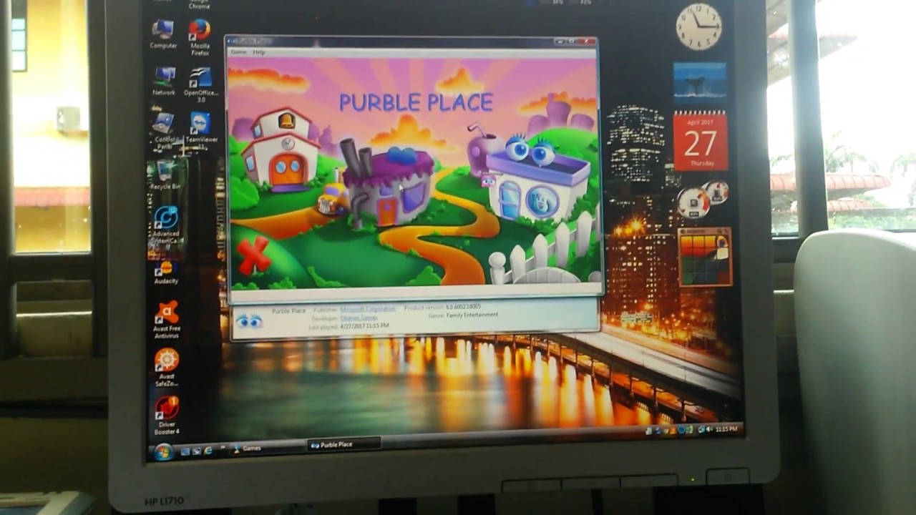916x515 pixels.
Task: Open the Control Panel desktop shortcut
Action: click(x=165, y=130)
